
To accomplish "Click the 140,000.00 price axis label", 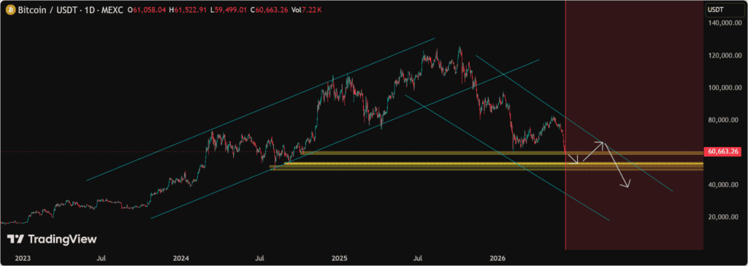I will pyautogui.click(x=725, y=23).
